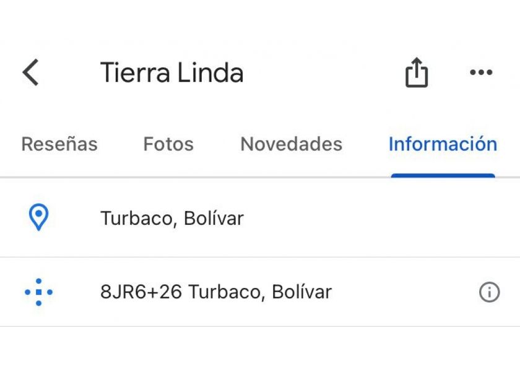Select the Novedades tab
The height and width of the screenshot is (390, 520).
(291, 144)
